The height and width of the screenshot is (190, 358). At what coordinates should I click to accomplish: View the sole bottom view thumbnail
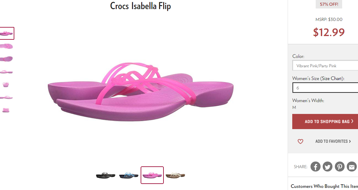click(x=6, y=59)
